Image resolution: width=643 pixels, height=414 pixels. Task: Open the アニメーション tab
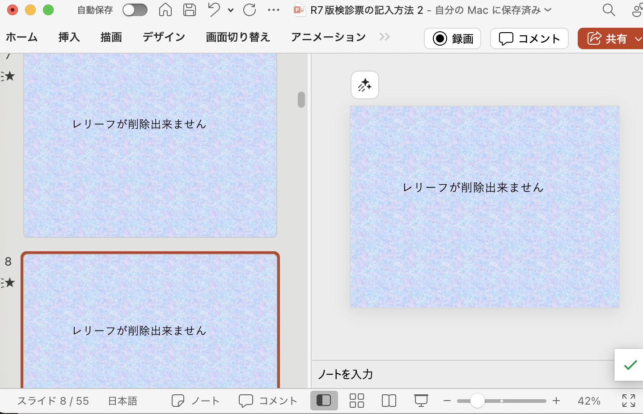click(x=328, y=38)
